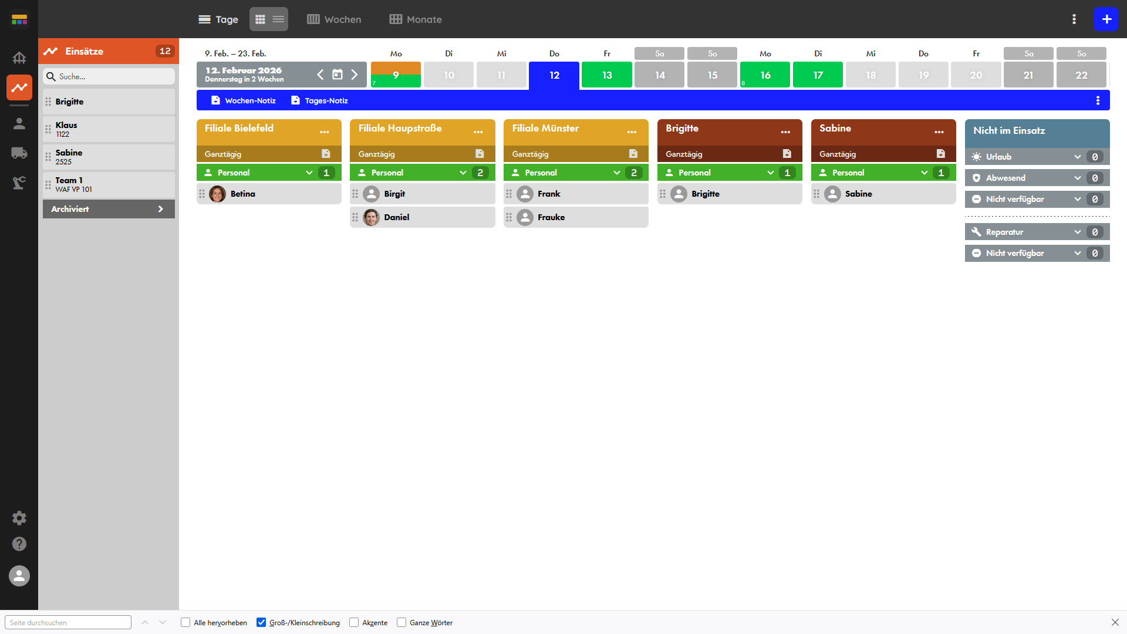Expand the Urlaub section

pyautogui.click(x=1077, y=157)
